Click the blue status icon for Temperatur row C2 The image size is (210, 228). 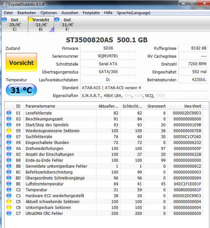point(9,190)
